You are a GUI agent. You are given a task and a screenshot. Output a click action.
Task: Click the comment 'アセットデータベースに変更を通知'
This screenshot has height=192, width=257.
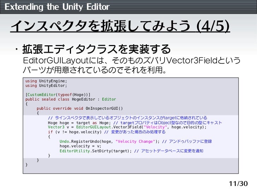(169, 151)
